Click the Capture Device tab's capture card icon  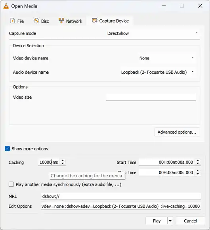coord(95,20)
